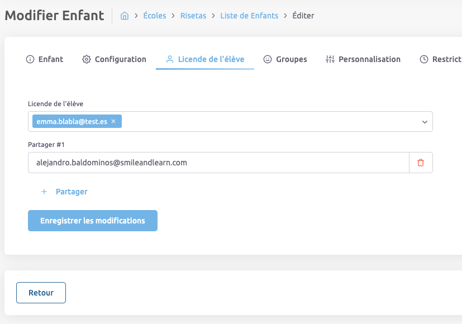Click the home icon in the breadcrumb
462x324 pixels.
pyautogui.click(x=125, y=16)
